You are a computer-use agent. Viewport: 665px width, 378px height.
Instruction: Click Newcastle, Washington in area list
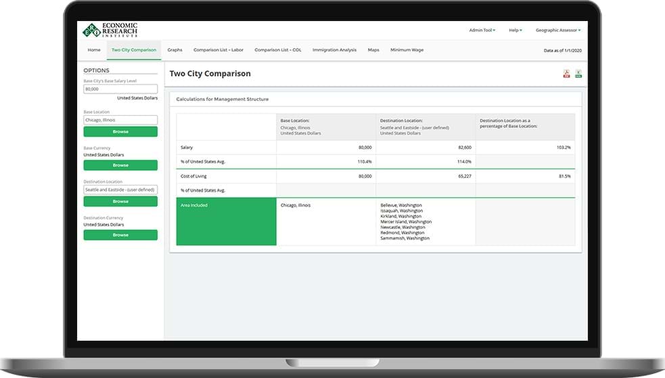tap(403, 227)
